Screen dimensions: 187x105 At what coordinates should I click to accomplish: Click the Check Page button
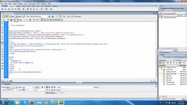coord(76,16)
